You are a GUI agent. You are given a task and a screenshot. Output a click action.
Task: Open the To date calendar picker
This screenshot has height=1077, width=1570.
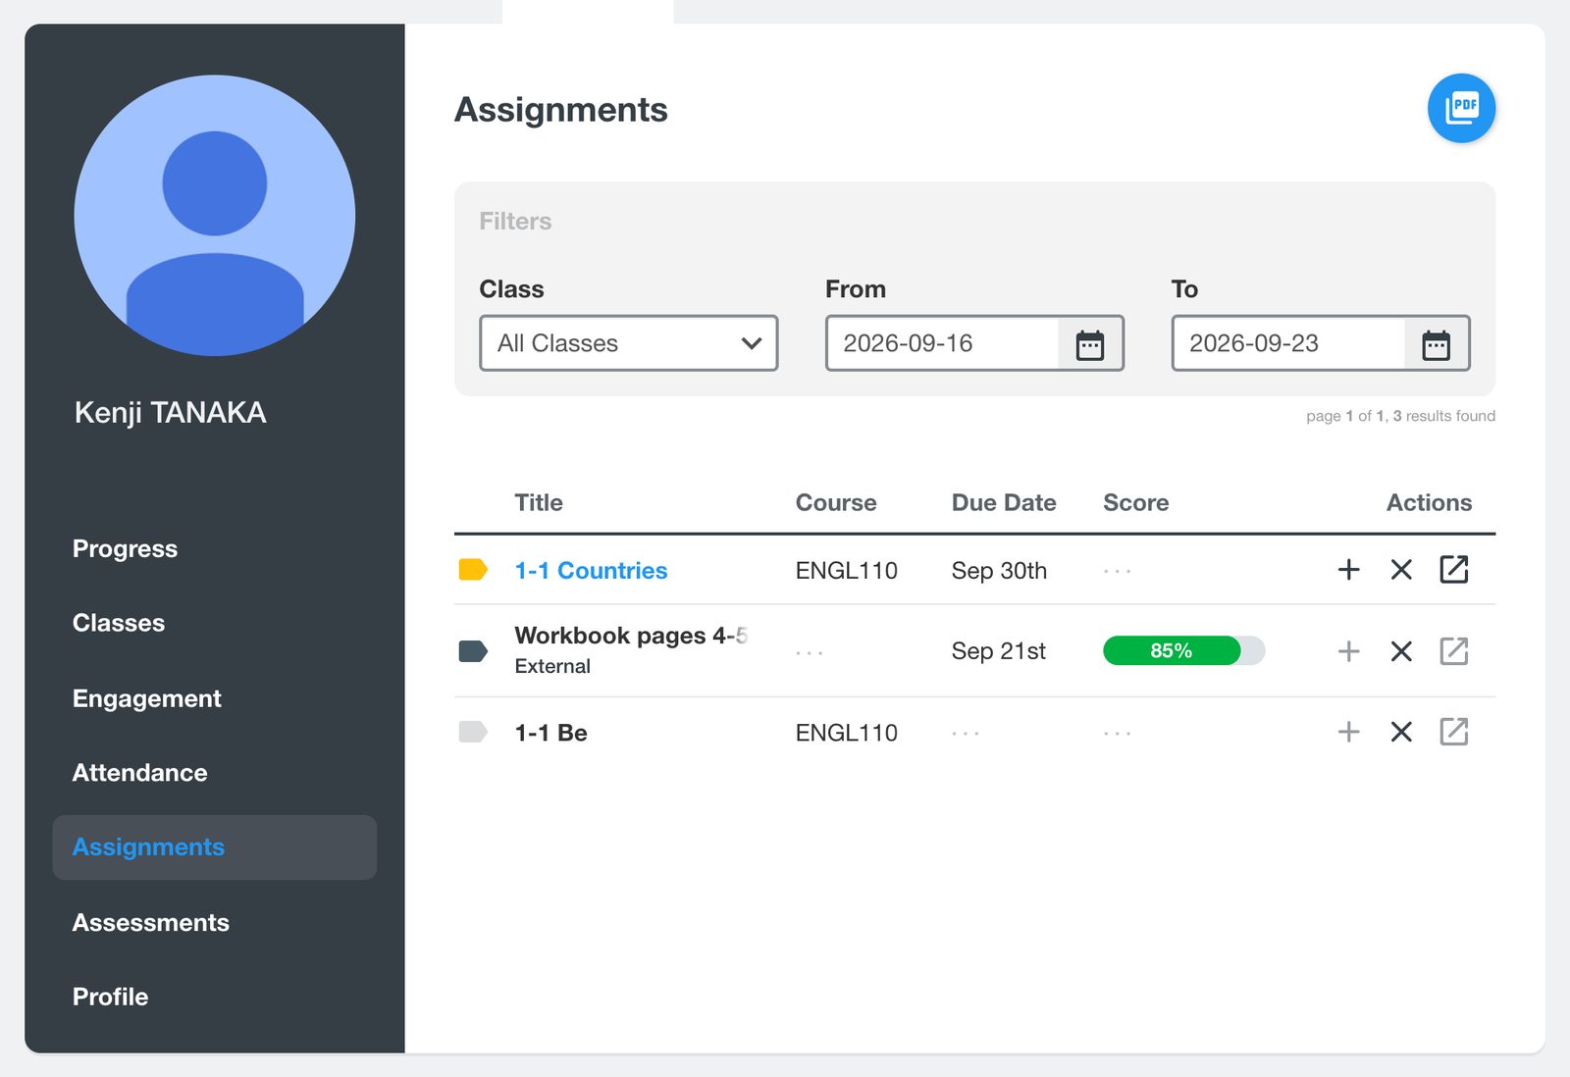click(1436, 344)
